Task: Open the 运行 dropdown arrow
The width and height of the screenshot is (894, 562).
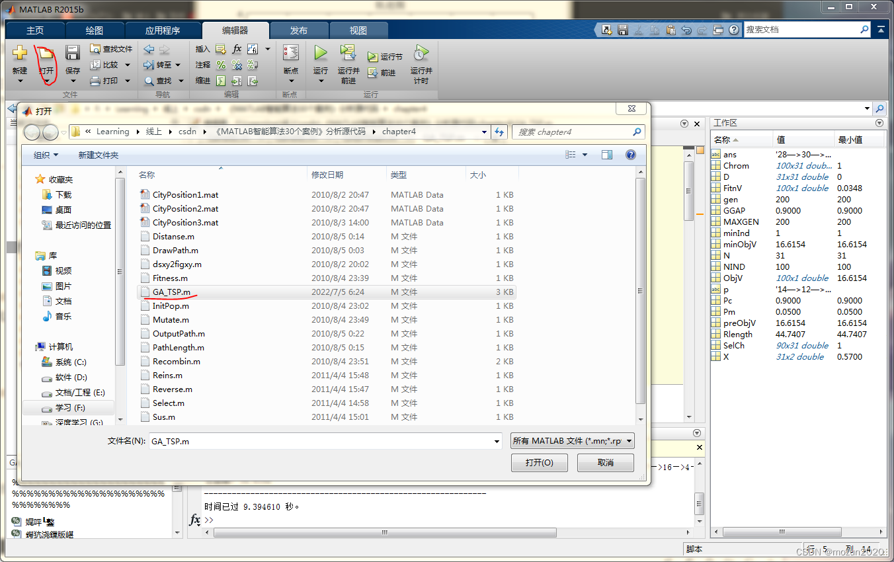Action: [x=321, y=81]
